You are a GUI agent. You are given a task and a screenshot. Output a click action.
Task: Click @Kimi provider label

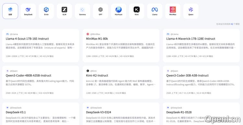tap(93, 71)
